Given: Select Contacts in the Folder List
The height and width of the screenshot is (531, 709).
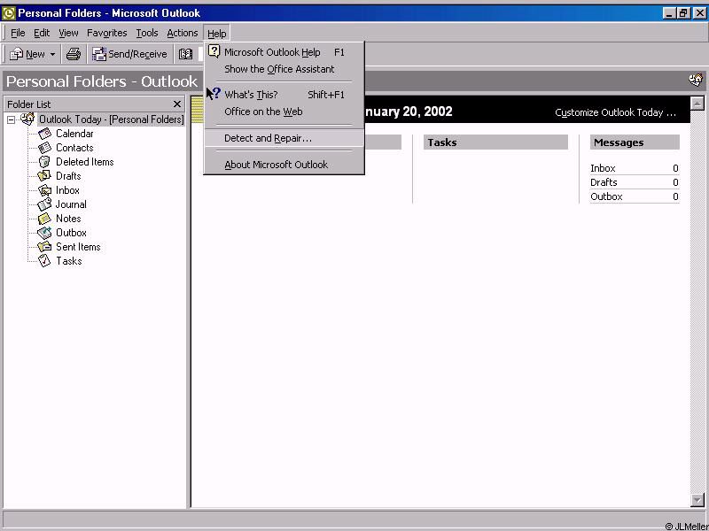Looking at the screenshot, I should coord(74,148).
